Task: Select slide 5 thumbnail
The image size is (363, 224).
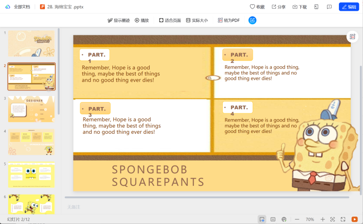Action: pos(31,175)
